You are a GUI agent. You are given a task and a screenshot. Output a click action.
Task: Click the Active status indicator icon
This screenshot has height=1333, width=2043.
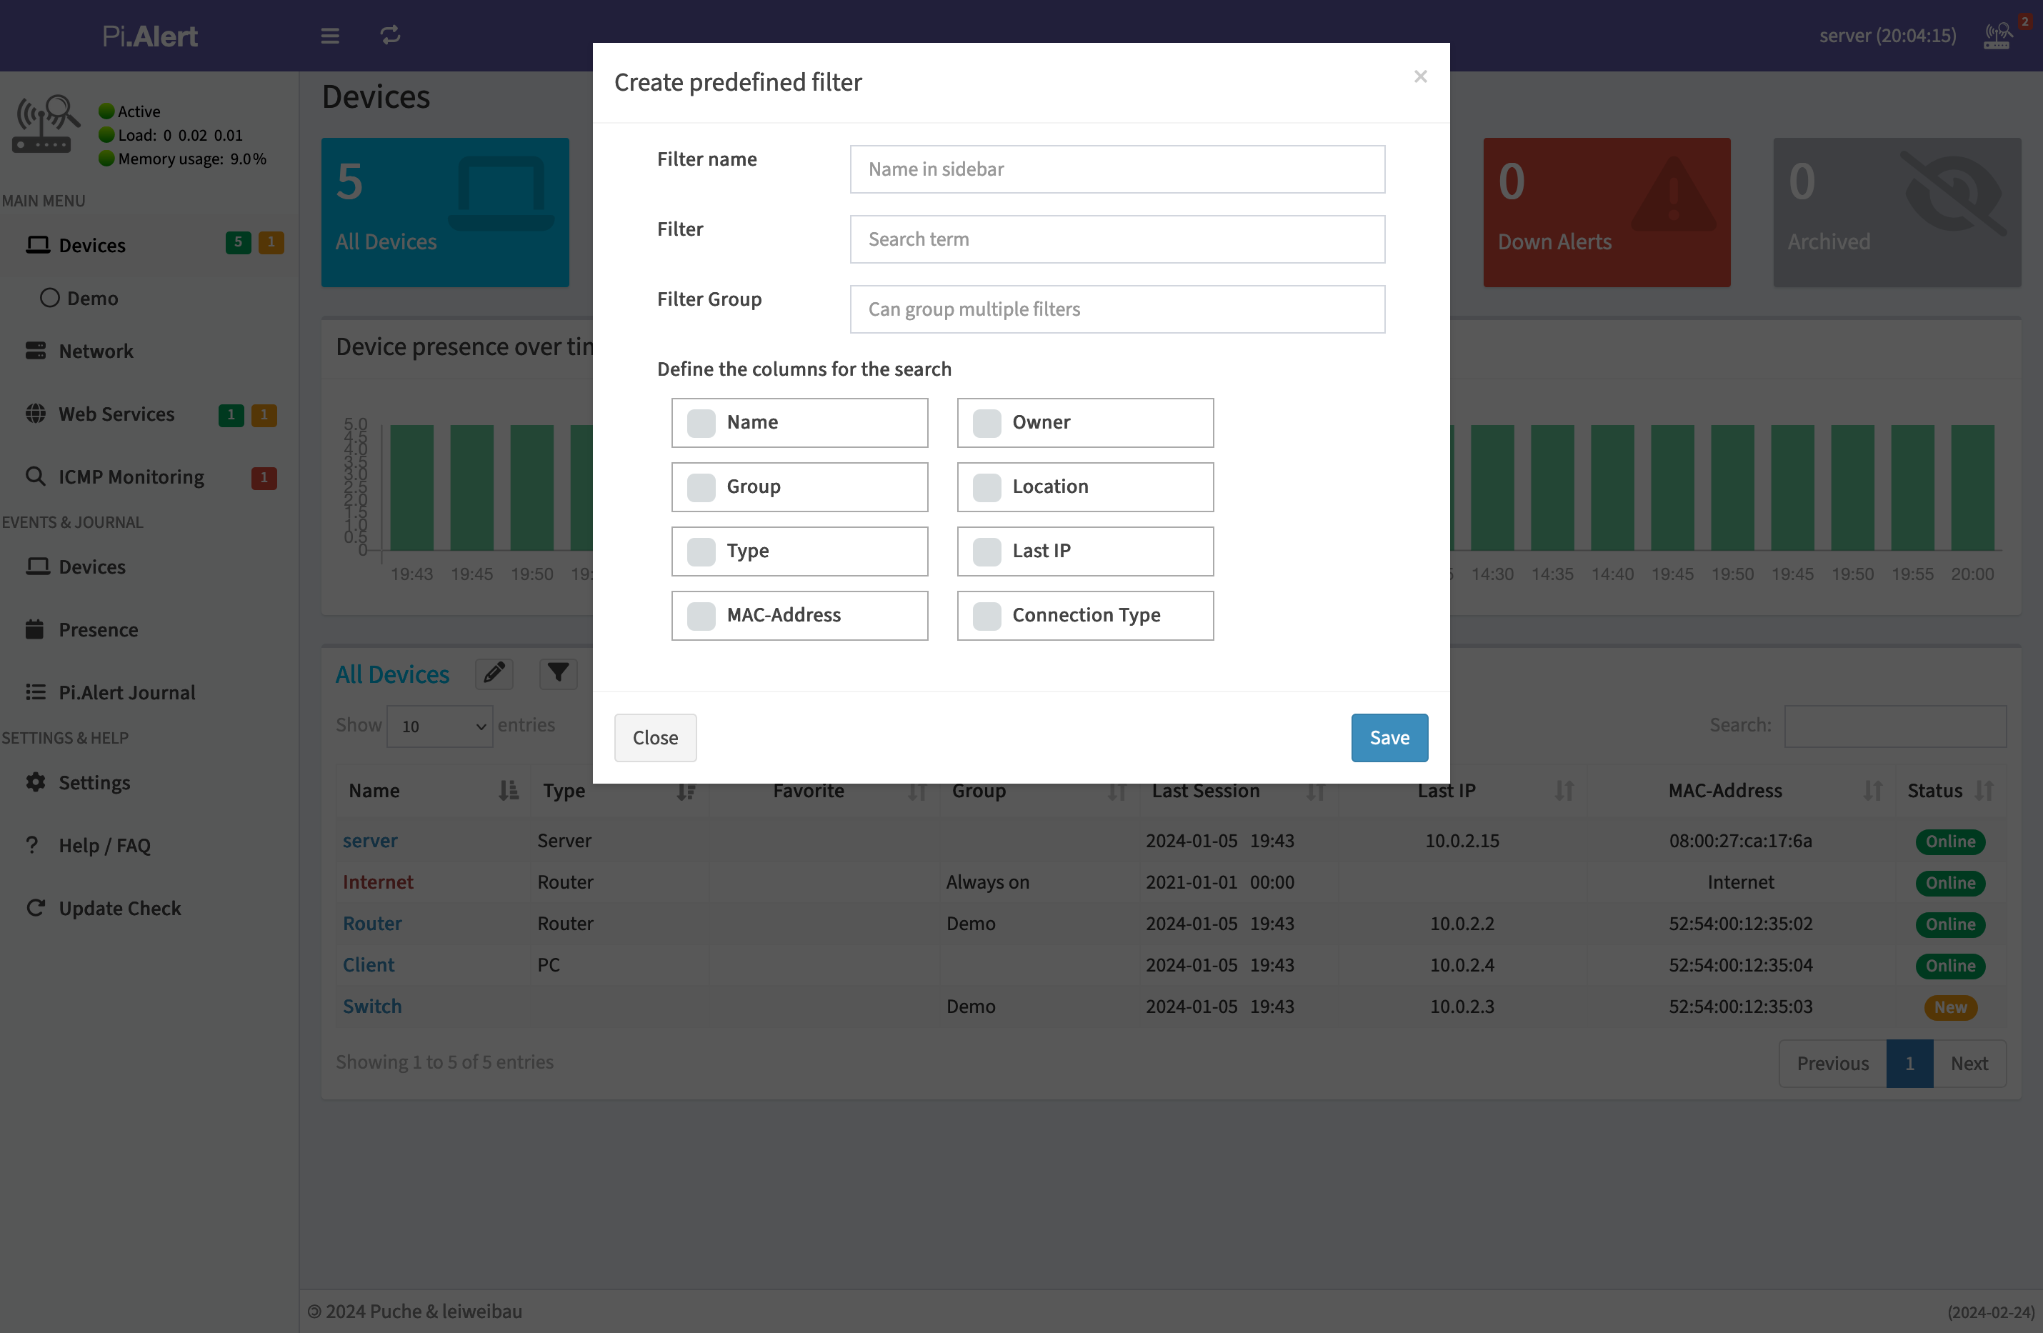[106, 110]
